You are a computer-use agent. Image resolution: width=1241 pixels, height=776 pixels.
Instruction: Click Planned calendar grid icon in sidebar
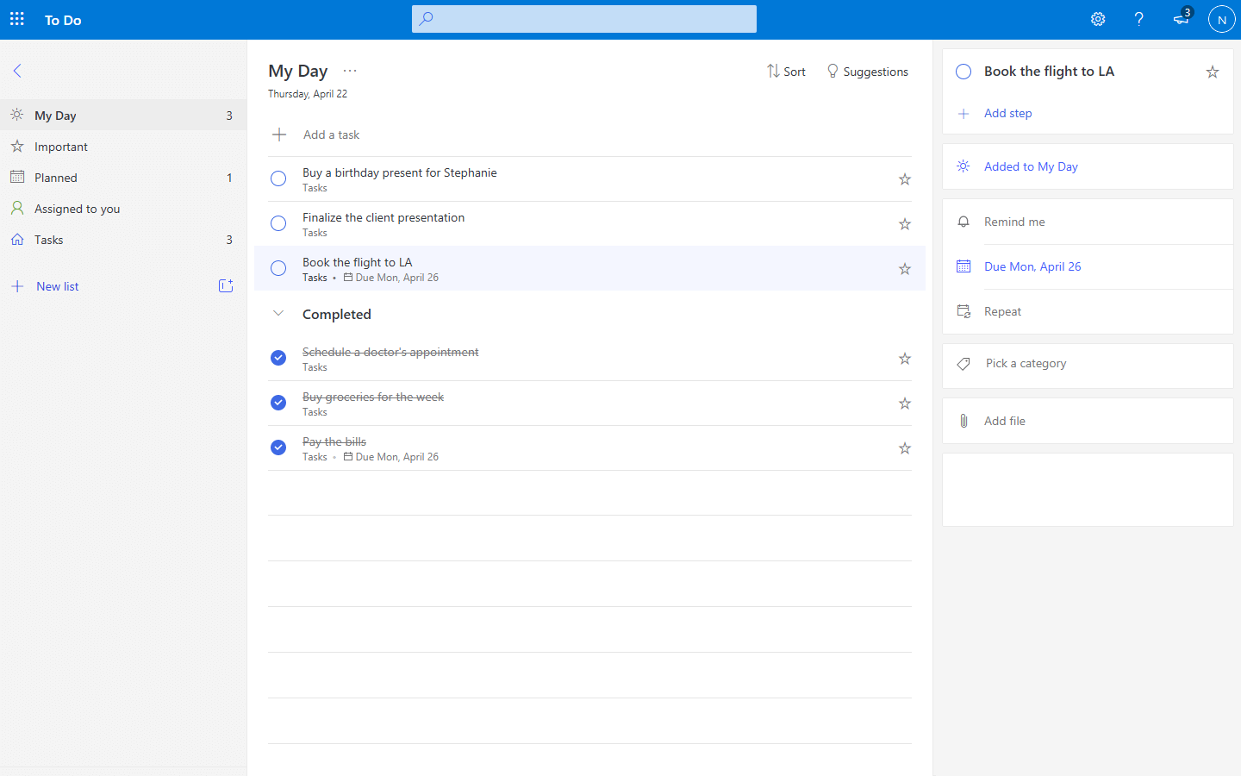[x=17, y=177]
